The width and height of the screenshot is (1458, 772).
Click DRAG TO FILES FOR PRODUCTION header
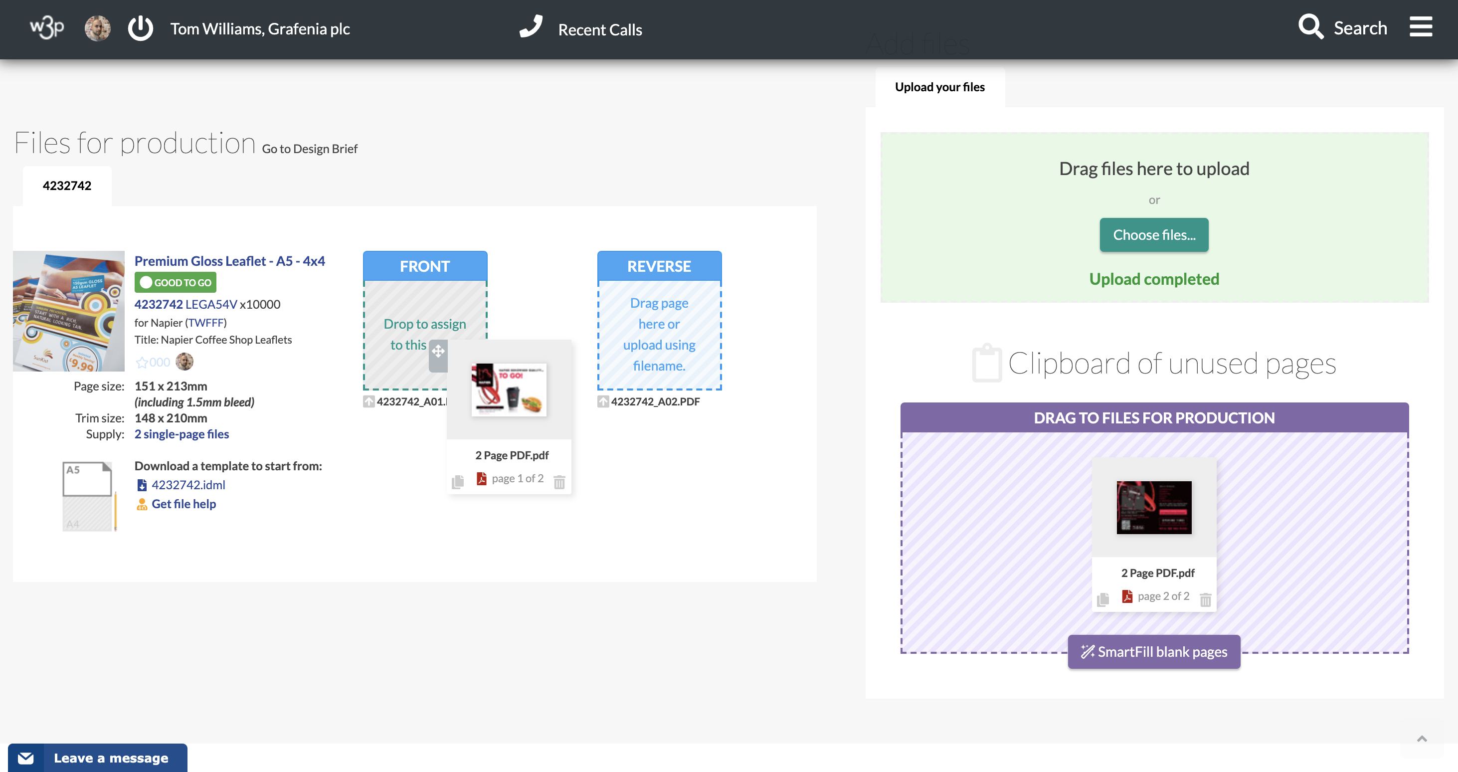[x=1155, y=418]
